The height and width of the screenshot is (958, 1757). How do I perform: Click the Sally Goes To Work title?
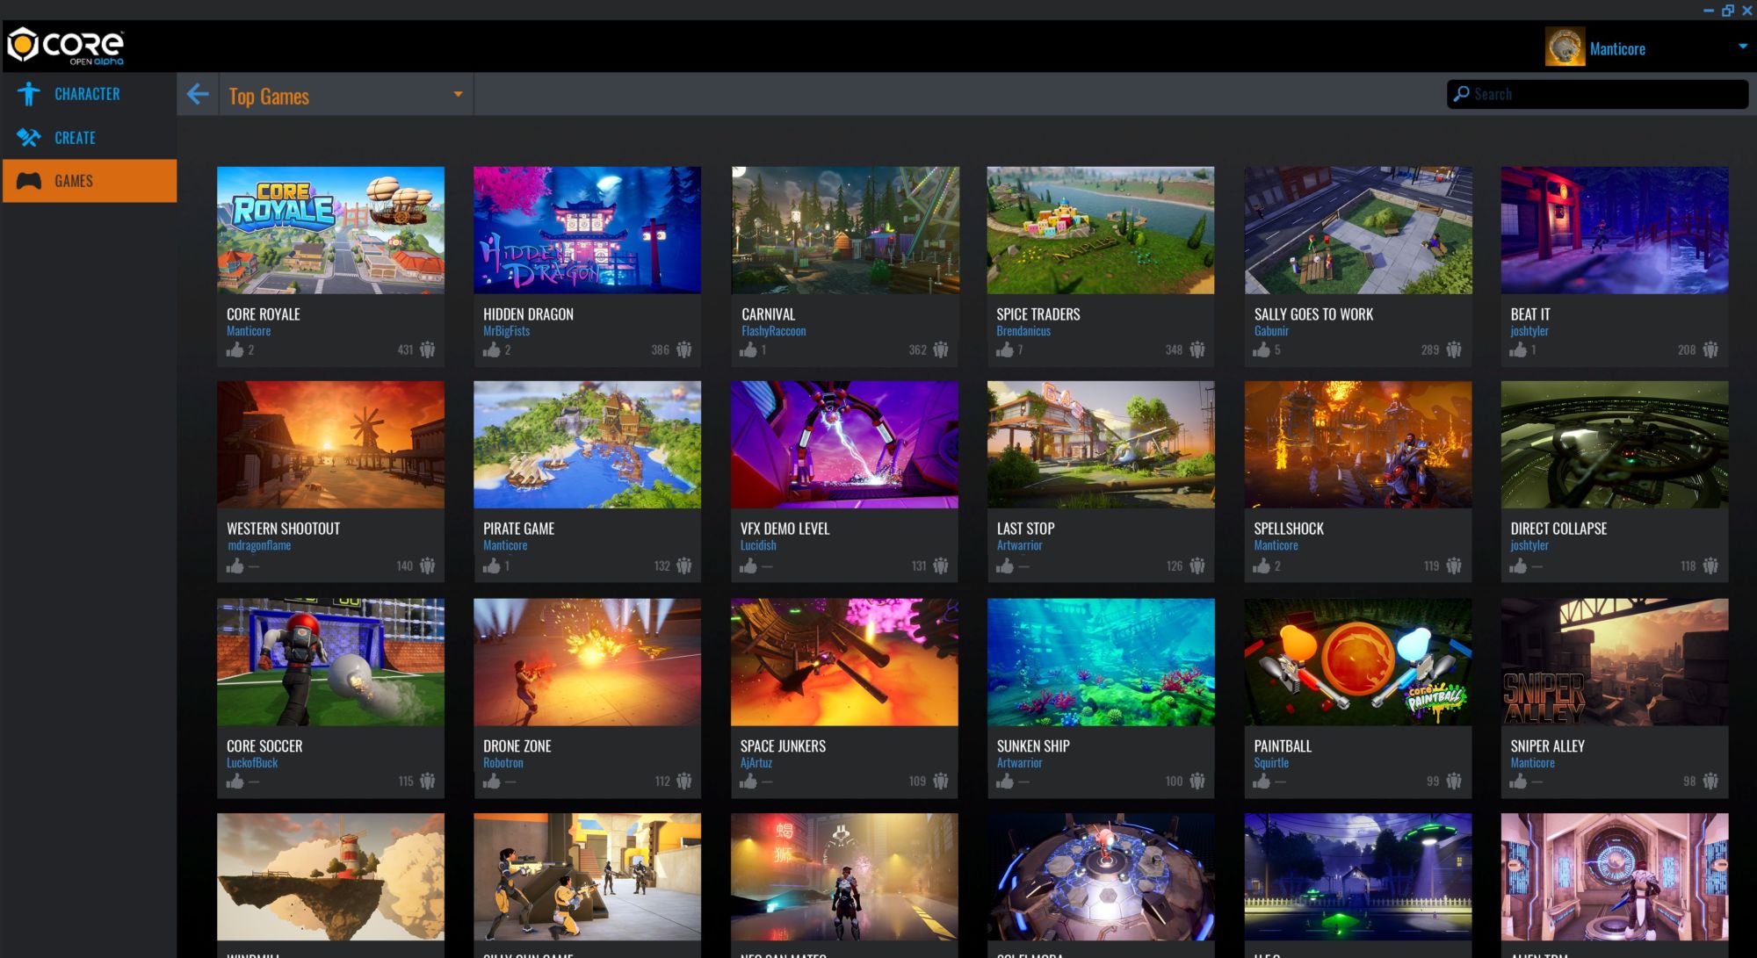pyautogui.click(x=1313, y=314)
